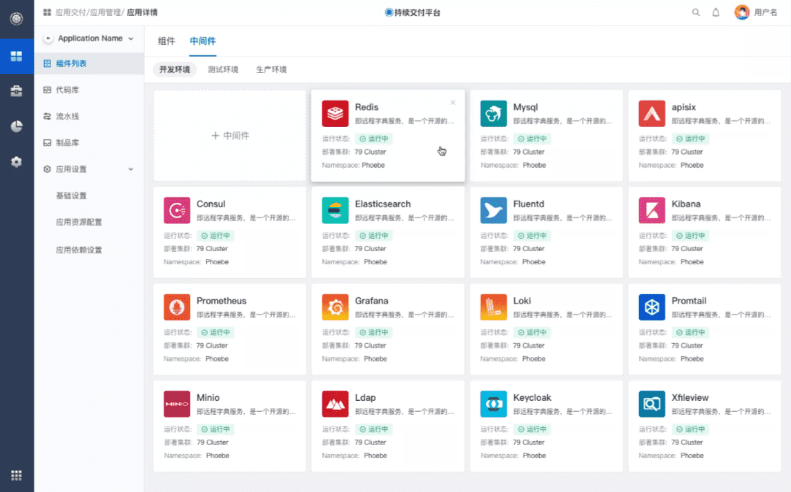Click the platform logo in sidebar top

pos(17,19)
